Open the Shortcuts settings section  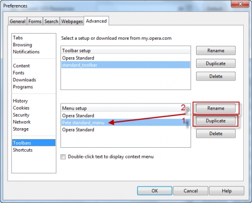(x=34, y=150)
